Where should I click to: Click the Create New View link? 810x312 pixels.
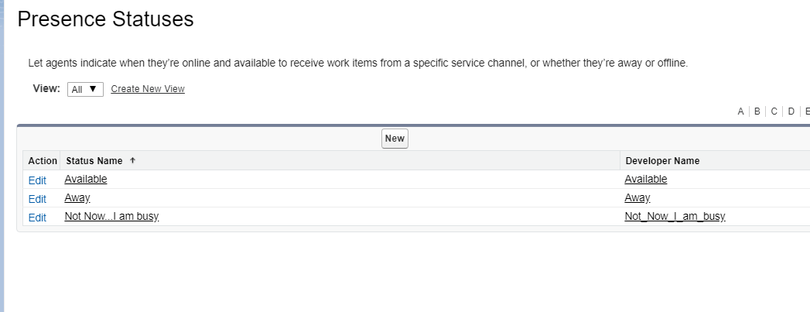coord(148,89)
